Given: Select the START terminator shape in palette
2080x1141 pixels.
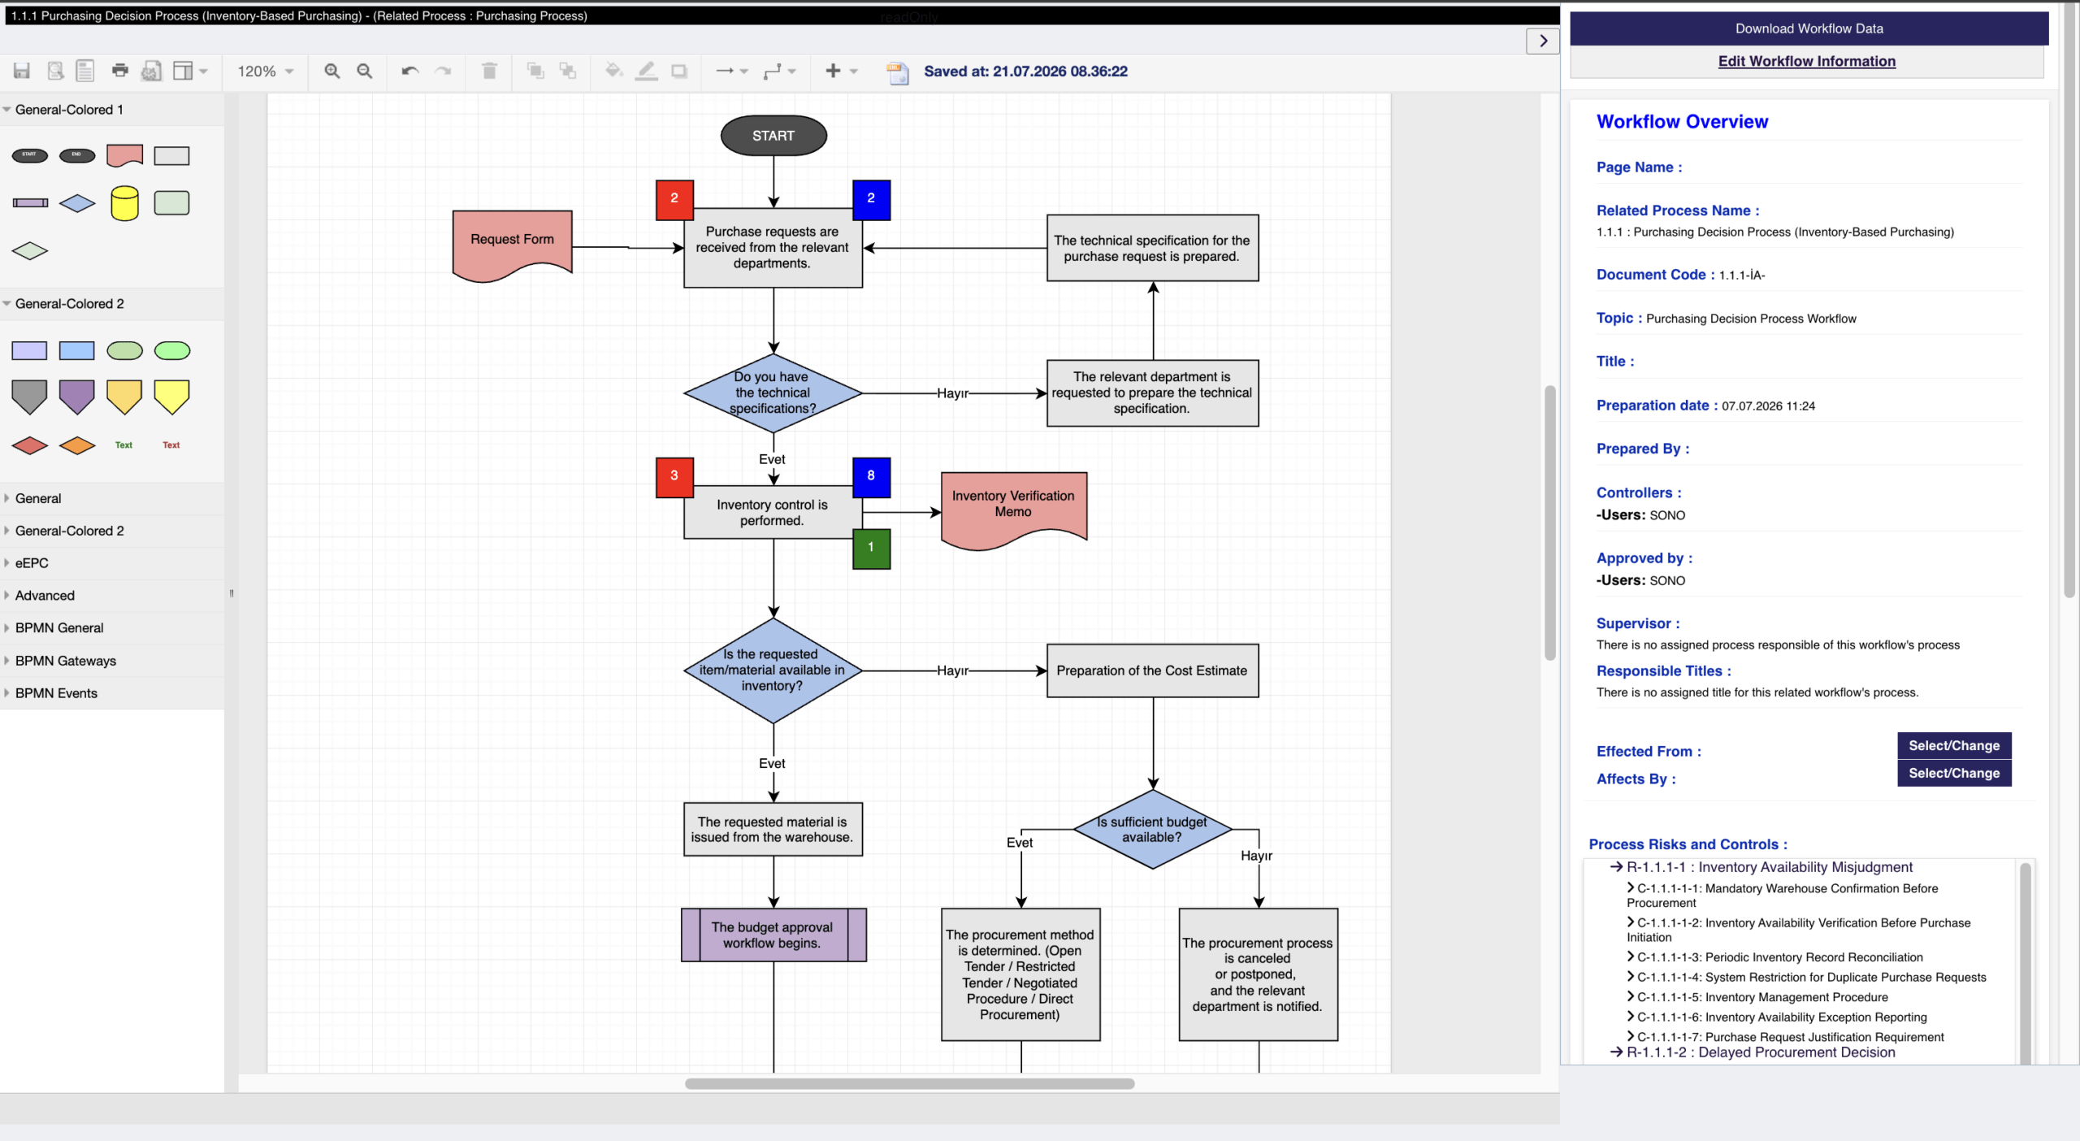Looking at the screenshot, I should click(x=30, y=155).
